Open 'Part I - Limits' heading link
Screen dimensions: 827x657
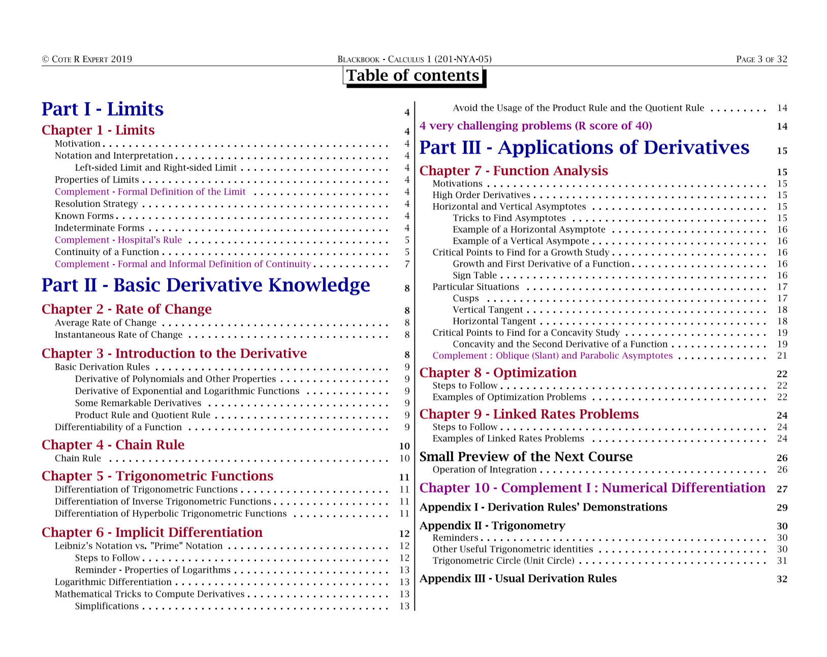[x=103, y=109]
